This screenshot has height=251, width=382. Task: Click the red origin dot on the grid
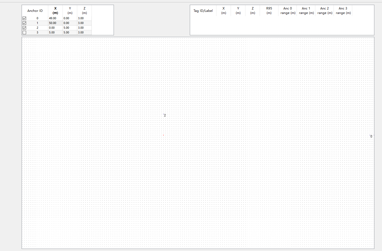click(x=163, y=135)
